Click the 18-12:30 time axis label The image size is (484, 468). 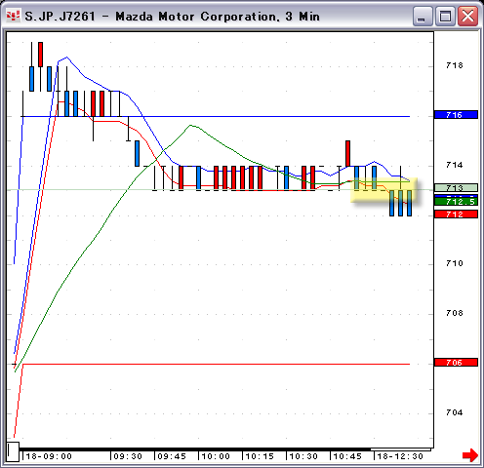click(x=400, y=456)
